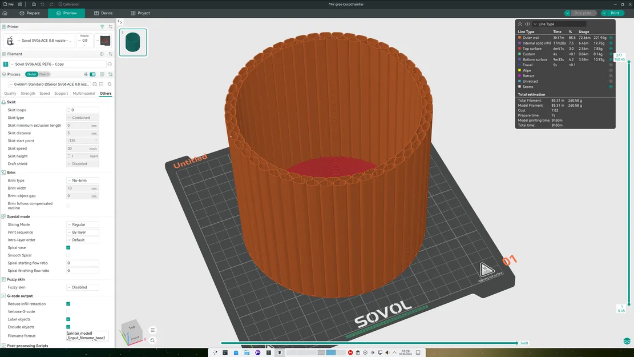Click the layers icon in viewport corner

point(627,341)
